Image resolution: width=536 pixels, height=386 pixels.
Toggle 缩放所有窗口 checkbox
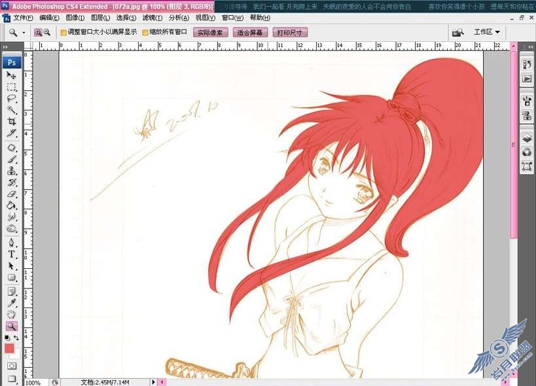[145, 33]
